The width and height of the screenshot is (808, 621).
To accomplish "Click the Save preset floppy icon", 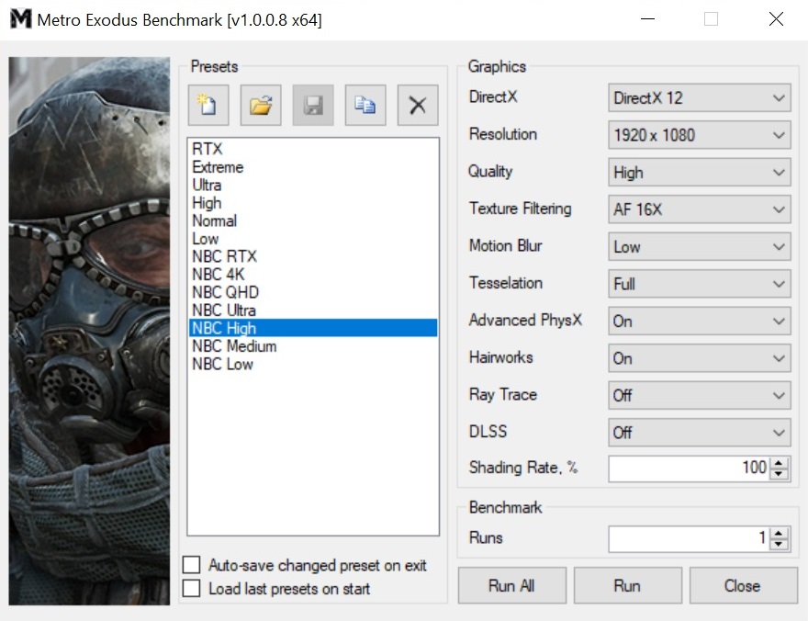I will (x=313, y=105).
